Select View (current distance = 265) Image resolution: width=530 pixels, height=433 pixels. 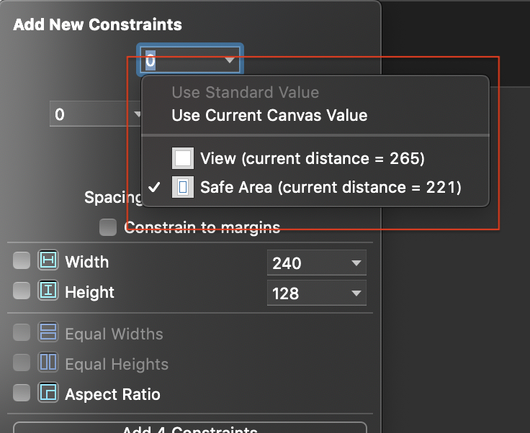click(x=312, y=158)
